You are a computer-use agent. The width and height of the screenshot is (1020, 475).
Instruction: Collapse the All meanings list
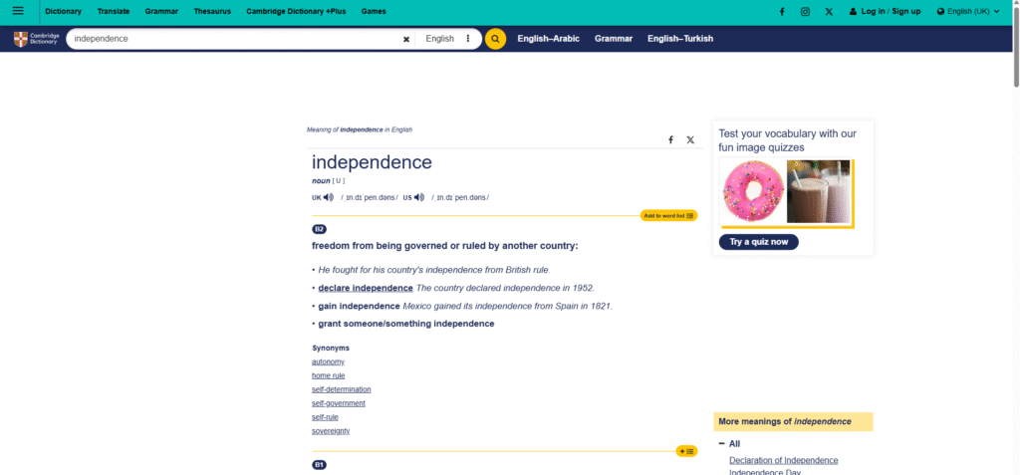pyautogui.click(x=722, y=444)
